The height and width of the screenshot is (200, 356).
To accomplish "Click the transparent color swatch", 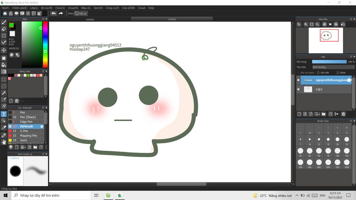I will click(x=12, y=34).
